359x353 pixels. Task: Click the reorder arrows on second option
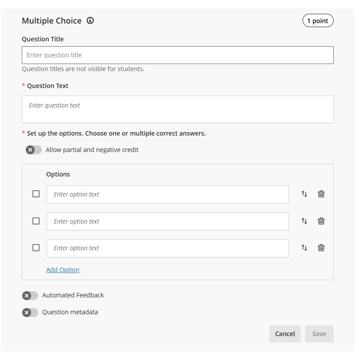click(x=304, y=221)
